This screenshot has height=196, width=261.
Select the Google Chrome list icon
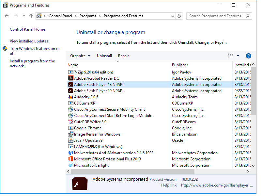71,128
